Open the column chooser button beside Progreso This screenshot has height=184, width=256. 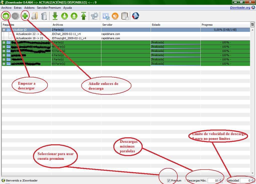click(252, 24)
